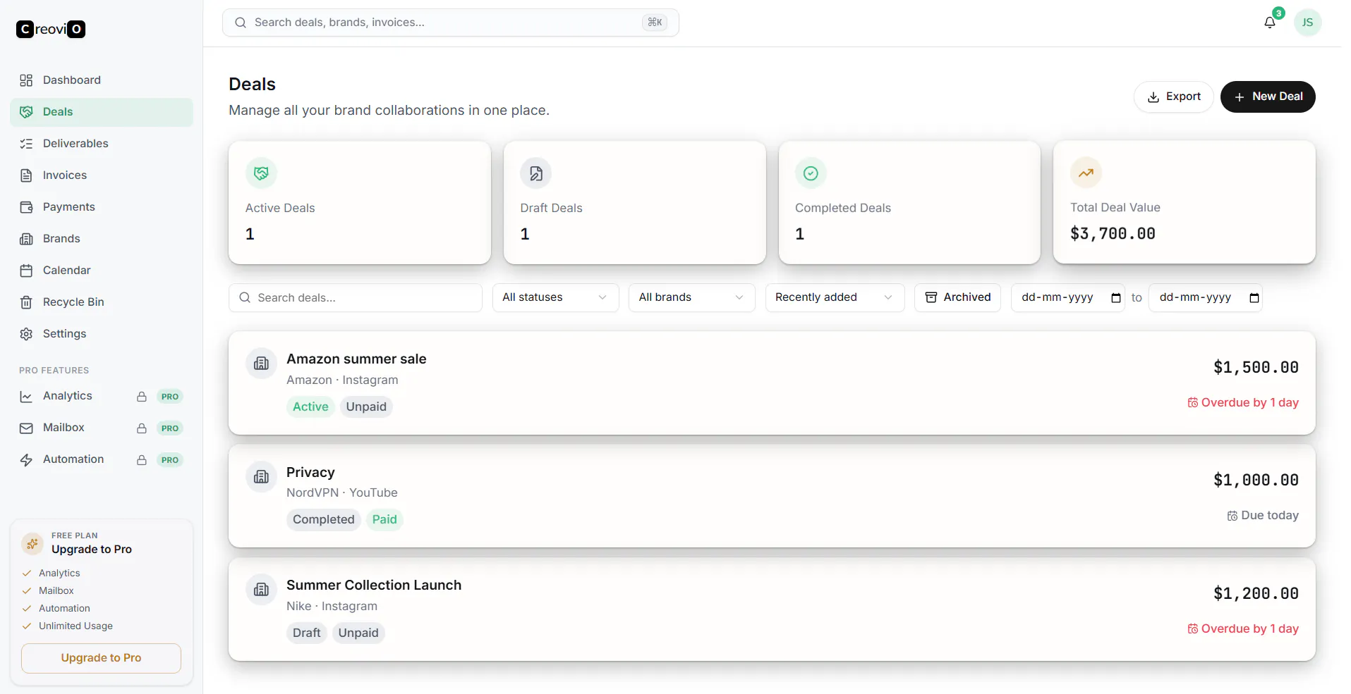The width and height of the screenshot is (1351, 694).
Task: Open Deliverables page
Action: tap(102, 144)
